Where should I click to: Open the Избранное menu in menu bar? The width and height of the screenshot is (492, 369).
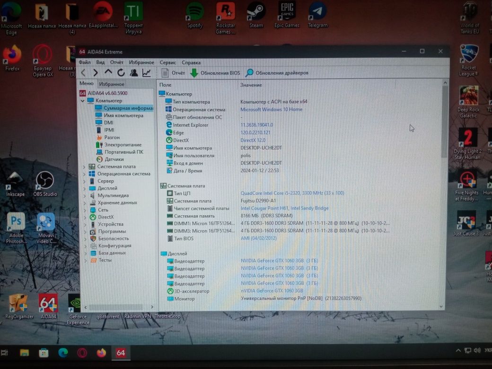[141, 62]
